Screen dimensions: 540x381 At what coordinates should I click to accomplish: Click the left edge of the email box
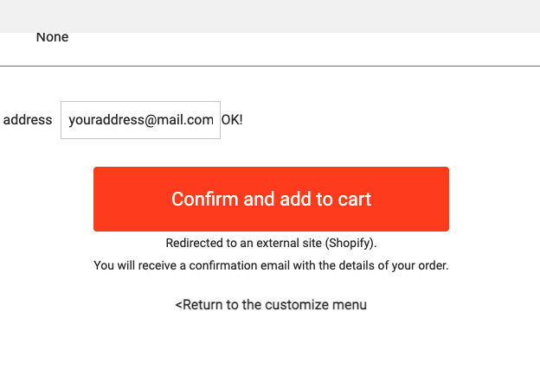(x=63, y=120)
